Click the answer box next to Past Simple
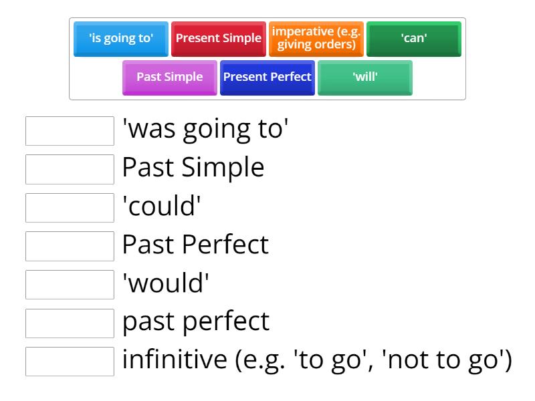This screenshot has width=535, height=401. coord(70,170)
